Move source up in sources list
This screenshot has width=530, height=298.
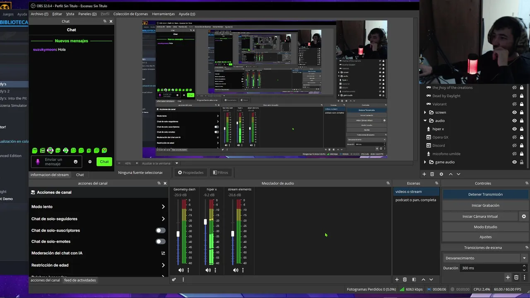450,174
